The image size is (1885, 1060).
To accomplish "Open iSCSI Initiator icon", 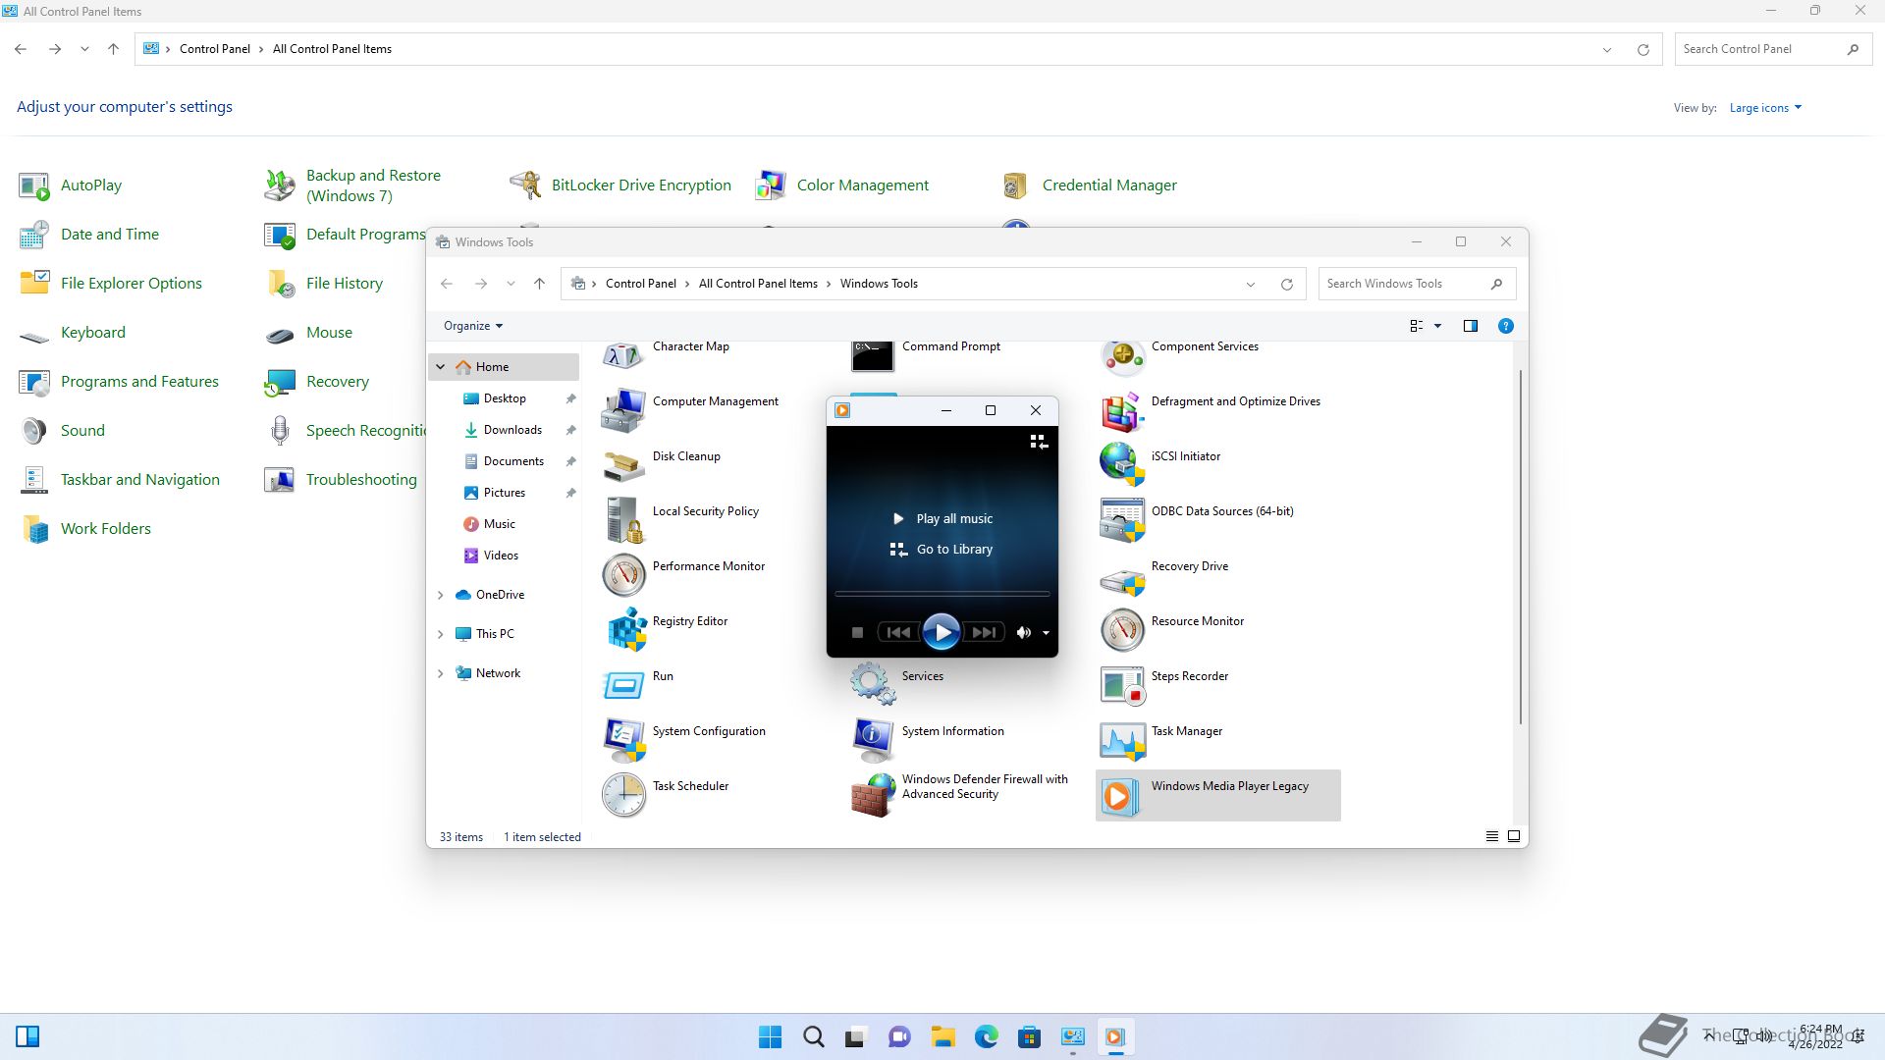I will [1122, 465].
